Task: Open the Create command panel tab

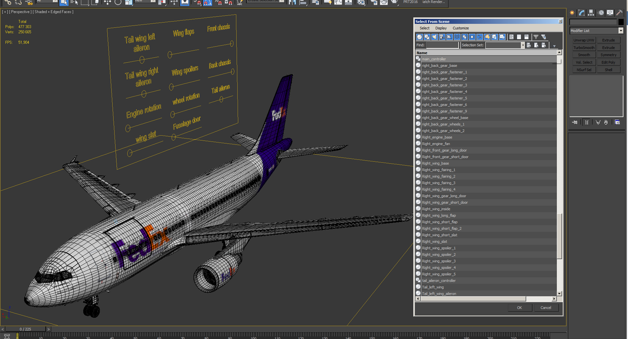Action: [572, 13]
